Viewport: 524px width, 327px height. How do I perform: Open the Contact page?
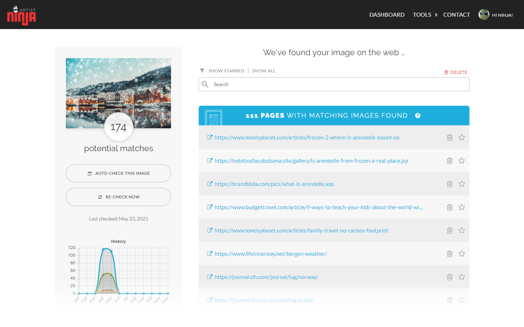click(x=456, y=15)
